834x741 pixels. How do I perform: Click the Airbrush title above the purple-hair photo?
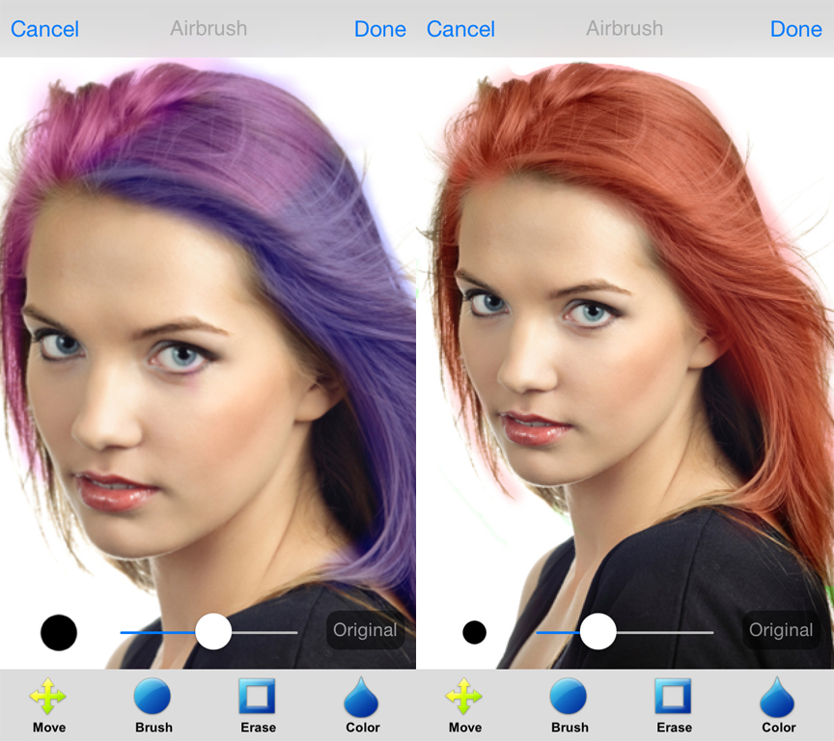pyautogui.click(x=208, y=29)
